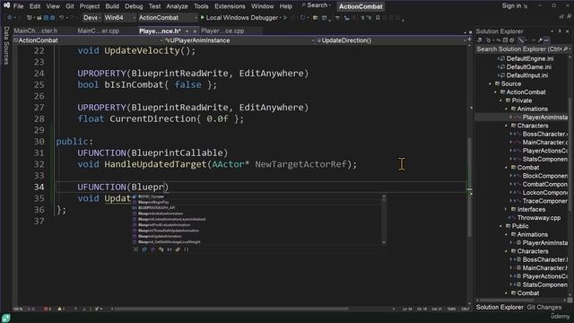
Task: Close the PlayerAnimInstance.h tab
Action: pyautogui.click(x=195, y=31)
